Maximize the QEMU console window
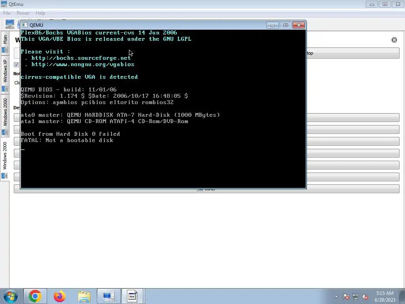 coord(286,25)
